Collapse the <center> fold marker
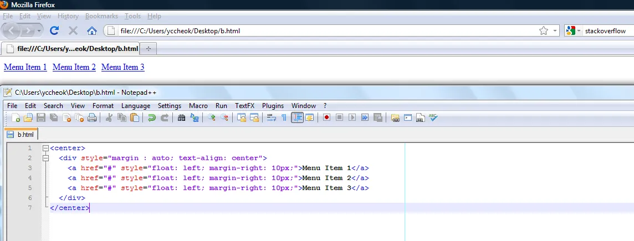This screenshot has height=241, width=634. (x=45, y=148)
